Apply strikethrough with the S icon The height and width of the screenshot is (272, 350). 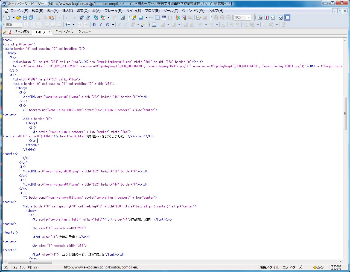point(107,25)
